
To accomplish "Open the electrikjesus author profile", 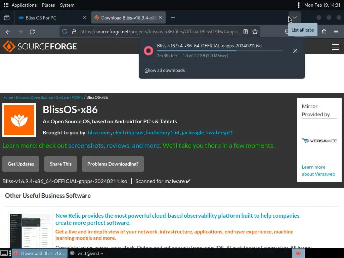I will point(128,132).
